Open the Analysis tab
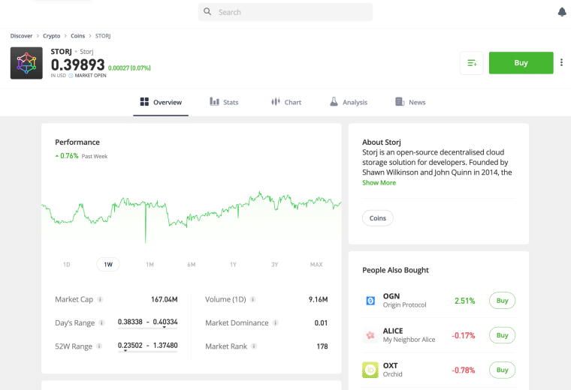This screenshot has width=571, height=390. point(349,102)
